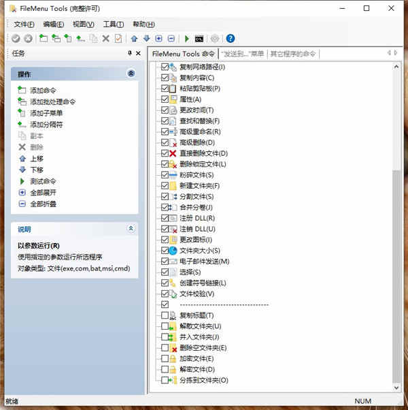Check the 删除空文件夹(E) checkbox
The image size is (408, 410).
pyautogui.click(x=165, y=348)
